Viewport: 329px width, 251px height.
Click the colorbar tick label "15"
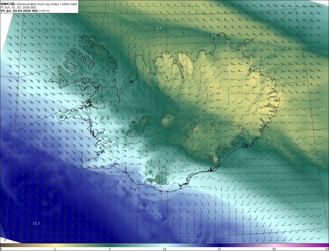click(219, 249)
